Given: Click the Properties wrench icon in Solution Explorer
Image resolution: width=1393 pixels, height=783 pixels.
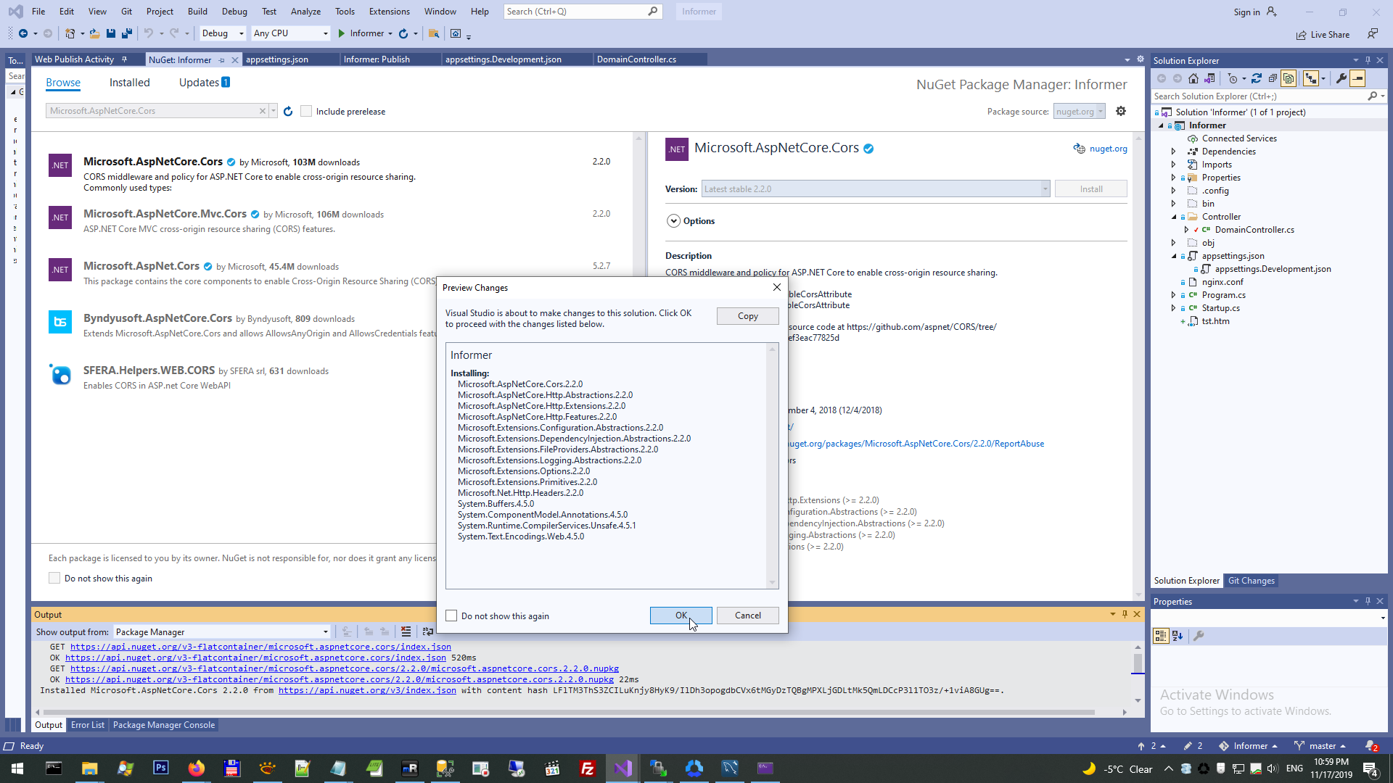Looking at the screenshot, I should [1341, 78].
